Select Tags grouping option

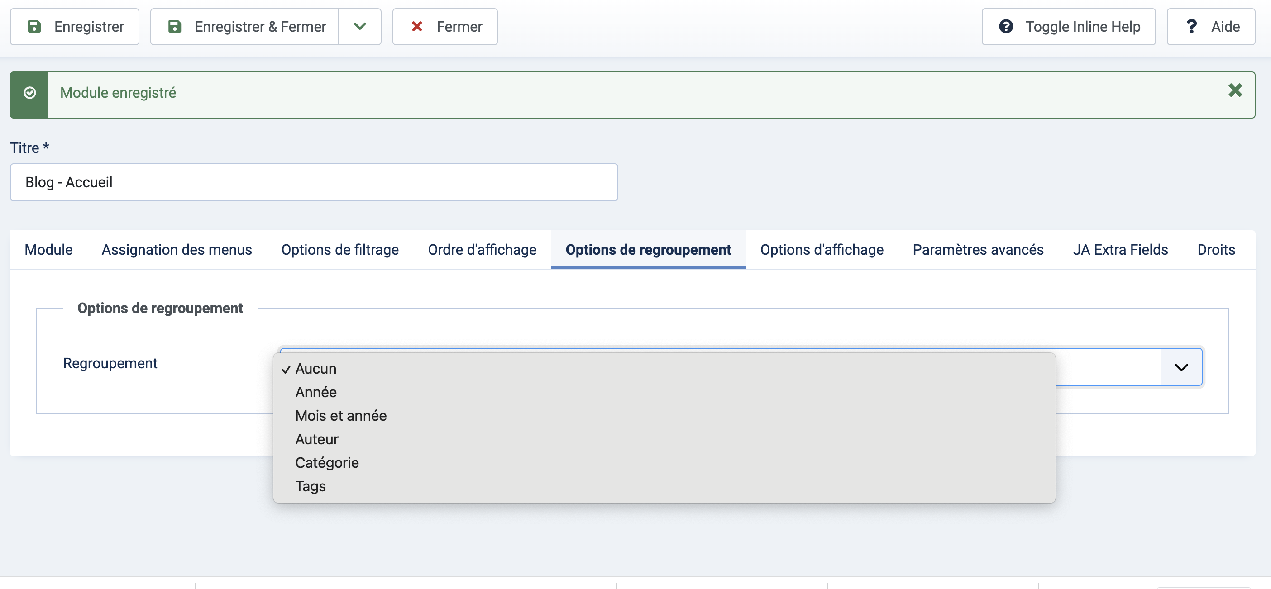[311, 486]
